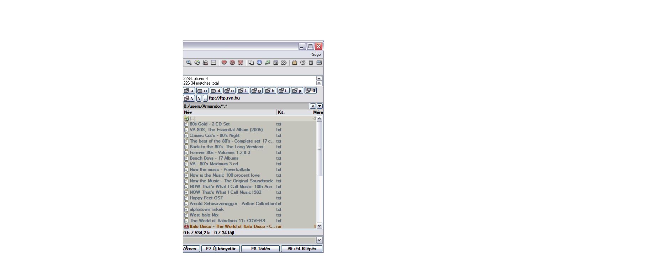Open directory history dropdown arrow beside path
The image size is (649, 273).
pyautogui.click(x=320, y=106)
